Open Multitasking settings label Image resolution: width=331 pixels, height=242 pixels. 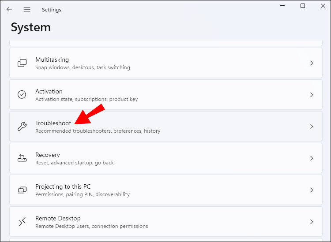(x=52, y=60)
